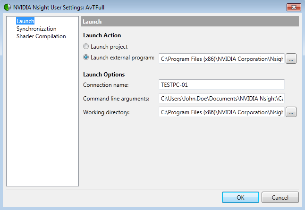Discard changes with the Cancel button
This screenshot has width=305, height=210.
tap(280, 197)
